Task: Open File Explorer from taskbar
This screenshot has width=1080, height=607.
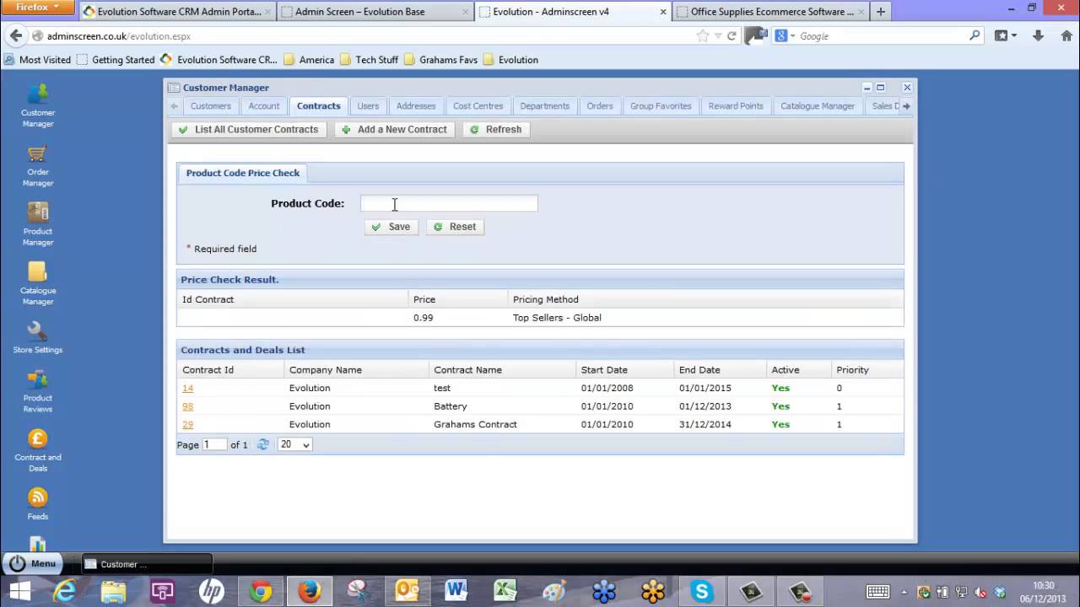Action: 113,592
